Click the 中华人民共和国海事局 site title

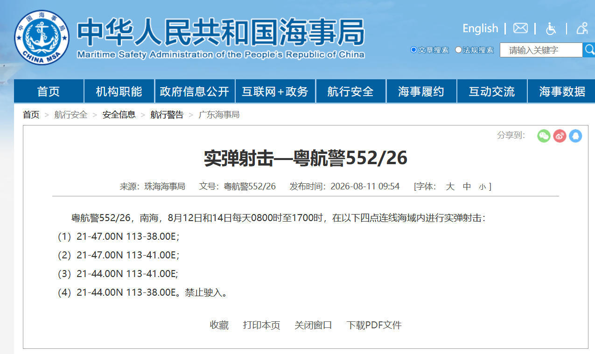(220, 32)
